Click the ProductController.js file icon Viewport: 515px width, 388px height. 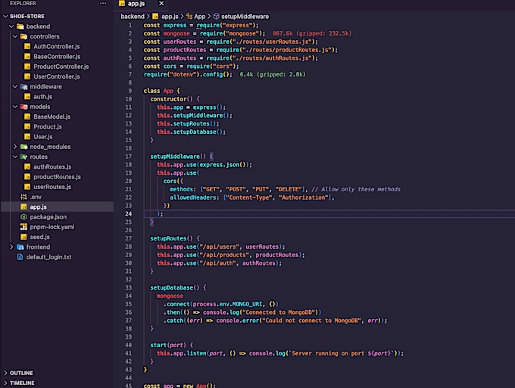pos(27,67)
